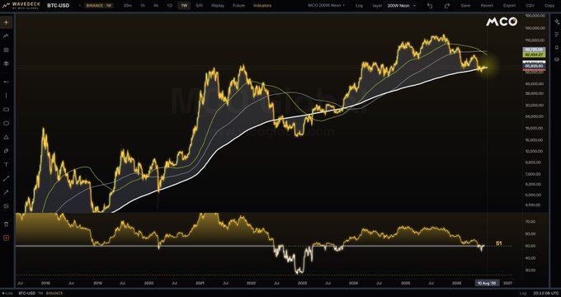Click the green price label on axis
Screen dimensions: 561x297
click(534, 54)
